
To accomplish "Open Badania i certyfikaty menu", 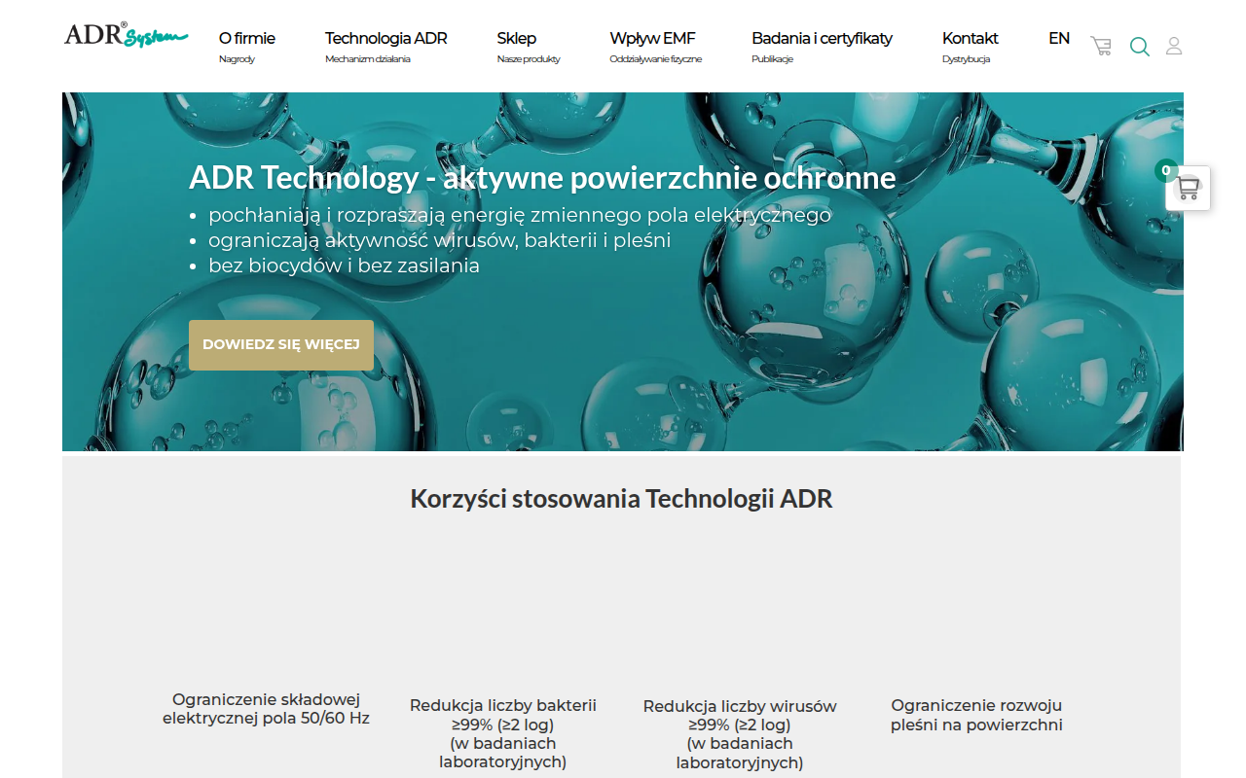I will click(822, 39).
